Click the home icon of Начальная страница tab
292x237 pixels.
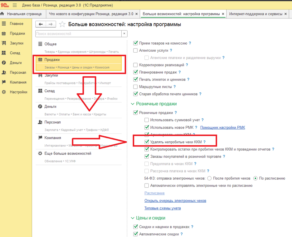coord(2,14)
